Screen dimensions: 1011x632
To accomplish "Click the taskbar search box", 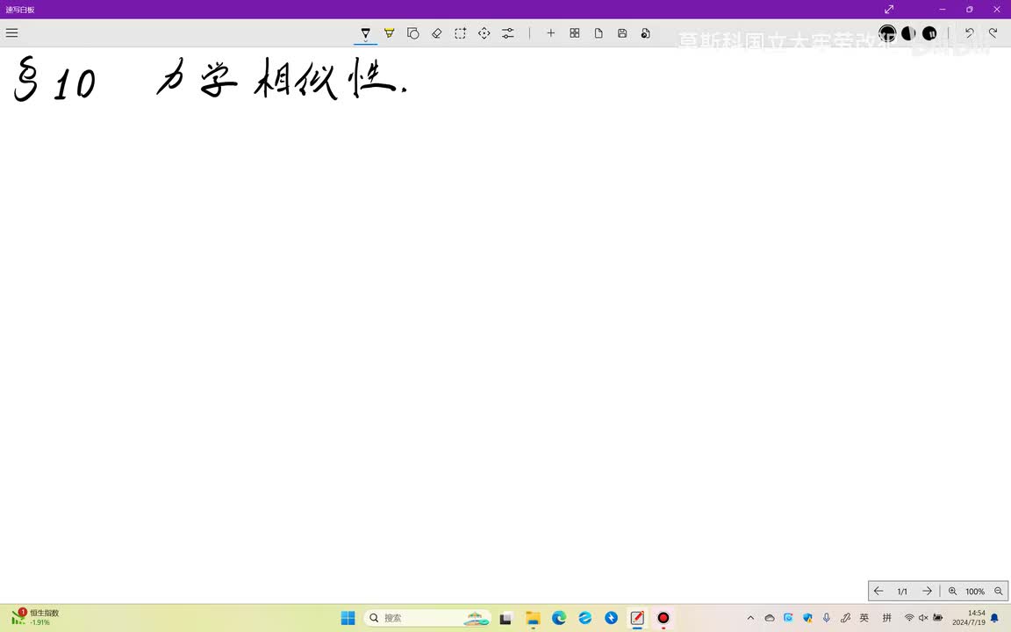I will pyautogui.click(x=427, y=618).
